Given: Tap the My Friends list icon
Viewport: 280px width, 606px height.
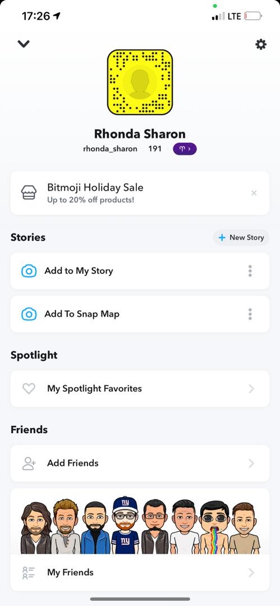Looking at the screenshot, I should (29, 572).
